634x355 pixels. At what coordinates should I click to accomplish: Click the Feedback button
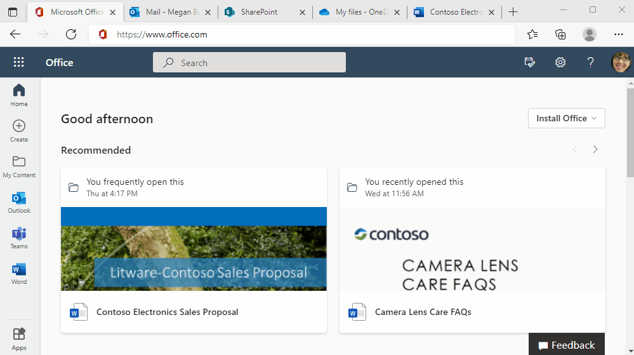(x=566, y=345)
